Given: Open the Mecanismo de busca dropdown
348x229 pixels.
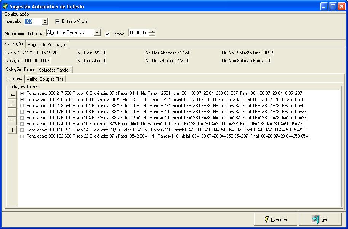Looking at the screenshot, I should tap(97, 33).
